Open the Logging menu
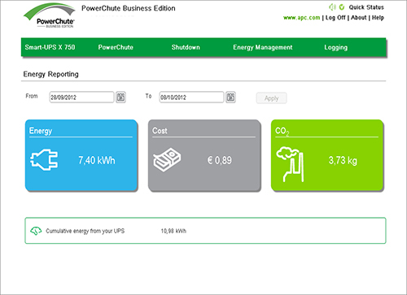407x295 pixels. pos(336,47)
